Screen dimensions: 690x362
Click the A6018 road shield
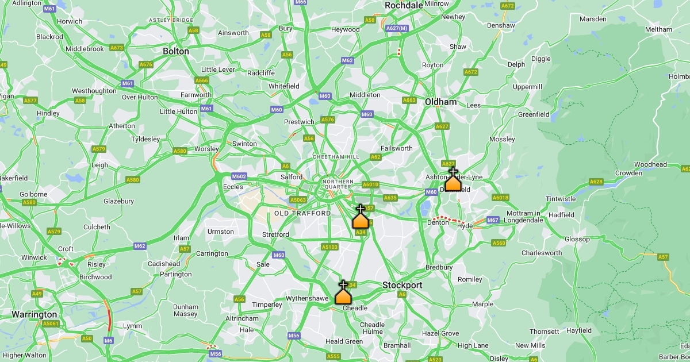pos(501,198)
